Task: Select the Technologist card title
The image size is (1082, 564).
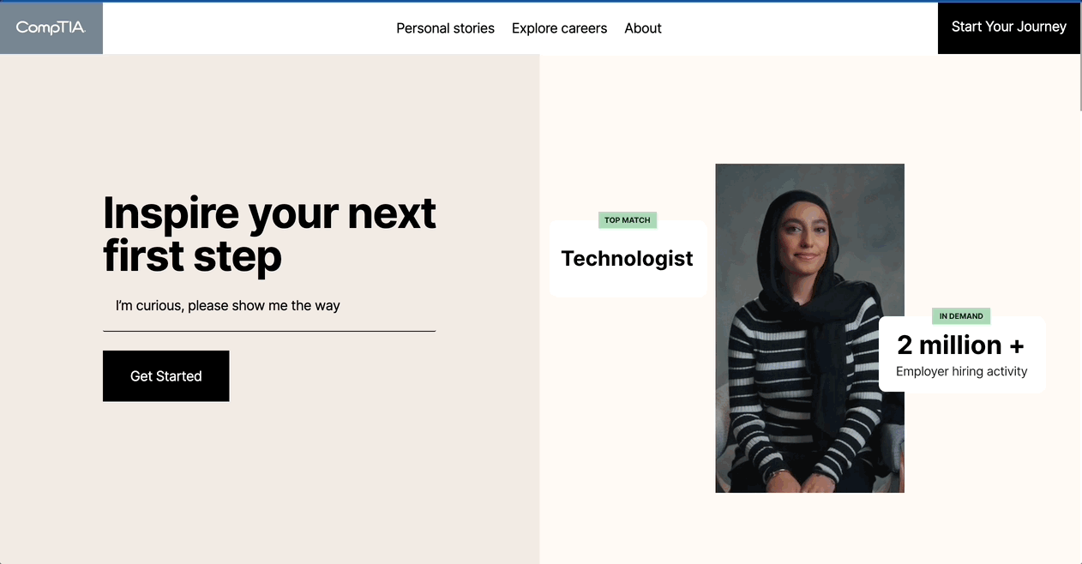Action: pyautogui.click(x=627, y=259)
